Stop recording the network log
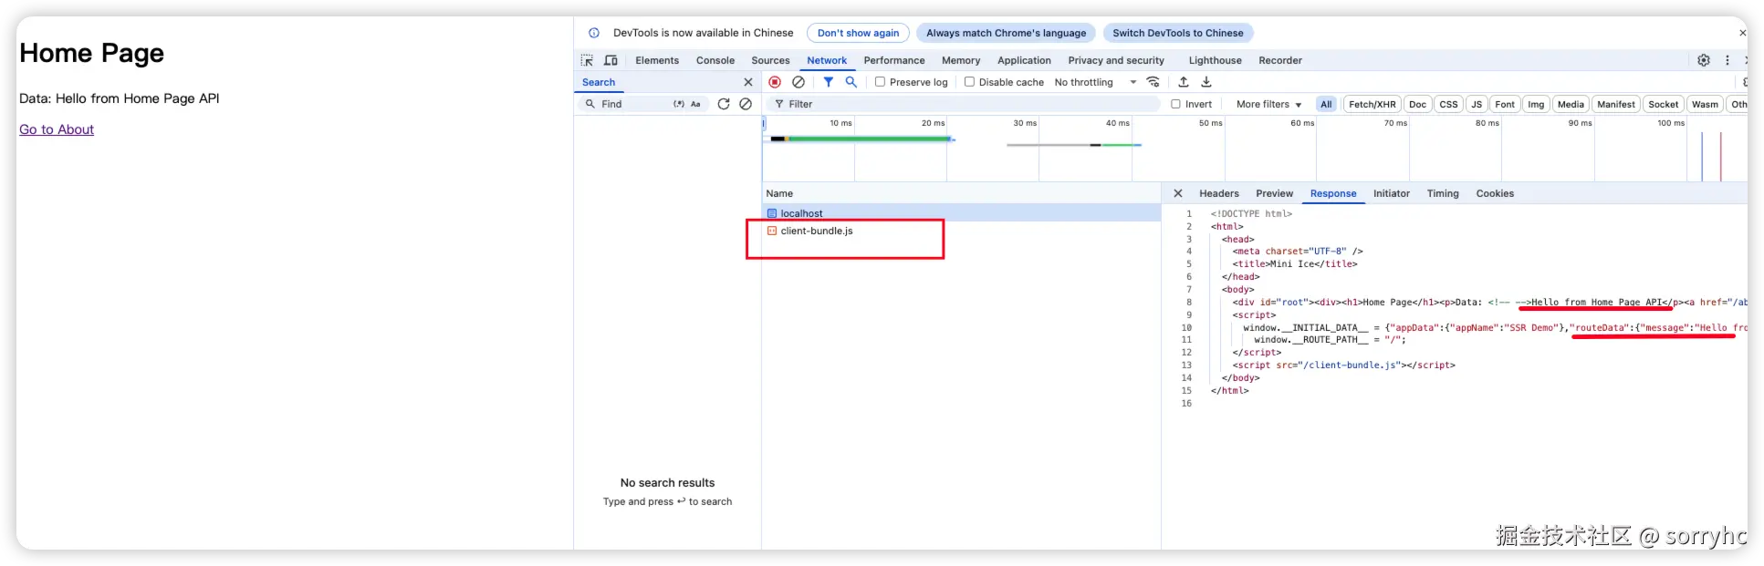The width and height of the screenshot is (1764, 566). 775,82
